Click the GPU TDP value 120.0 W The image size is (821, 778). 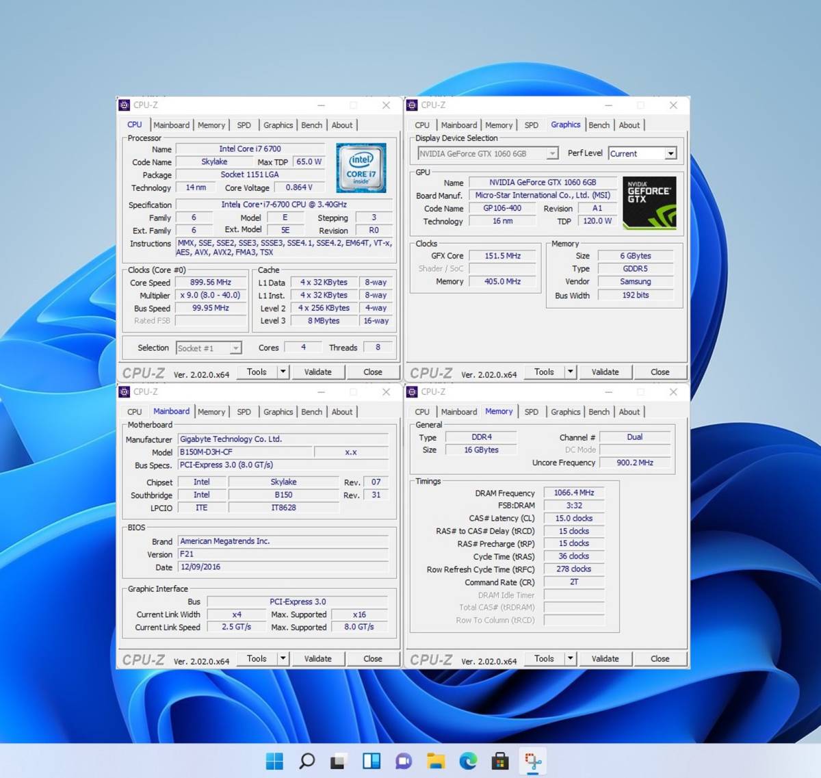coord(597,221)
